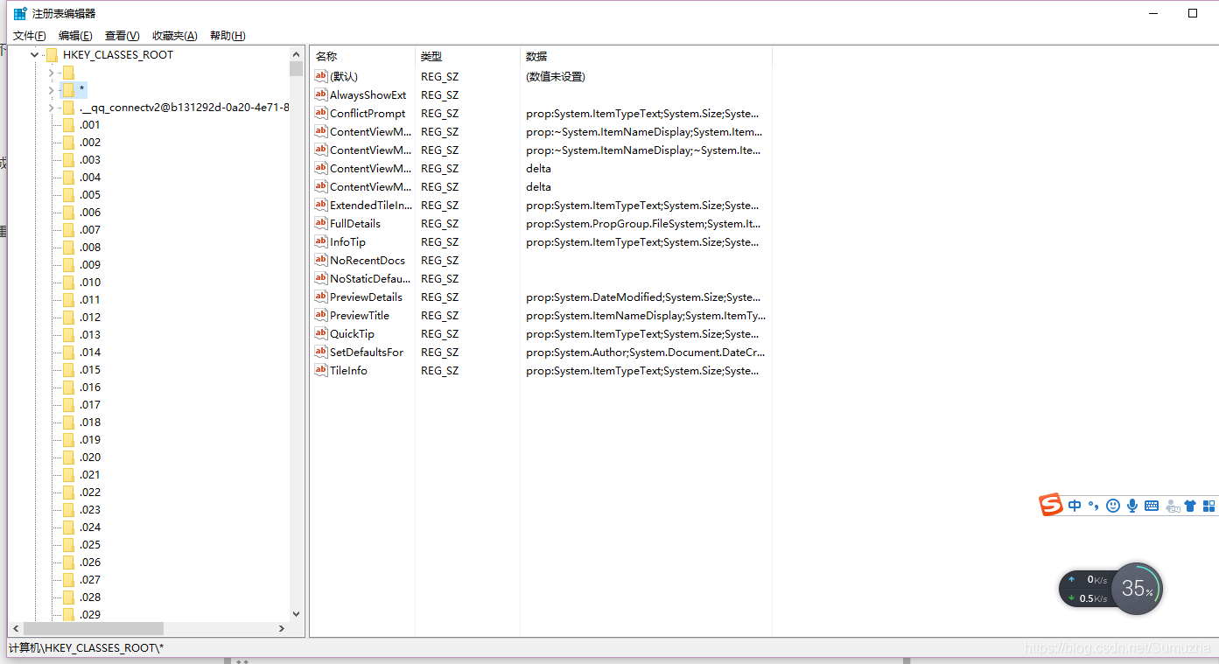Sort values by the 名称 column header
The width and height of the screenshot is (1219, 664).
pyautogui.click(x=362, y=56)
